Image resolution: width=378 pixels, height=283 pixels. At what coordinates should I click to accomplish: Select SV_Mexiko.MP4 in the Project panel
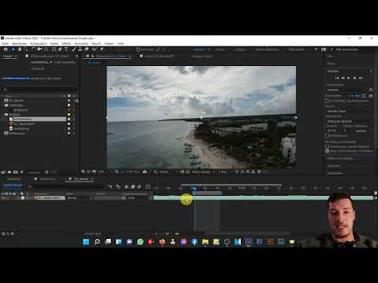(24, 123)
